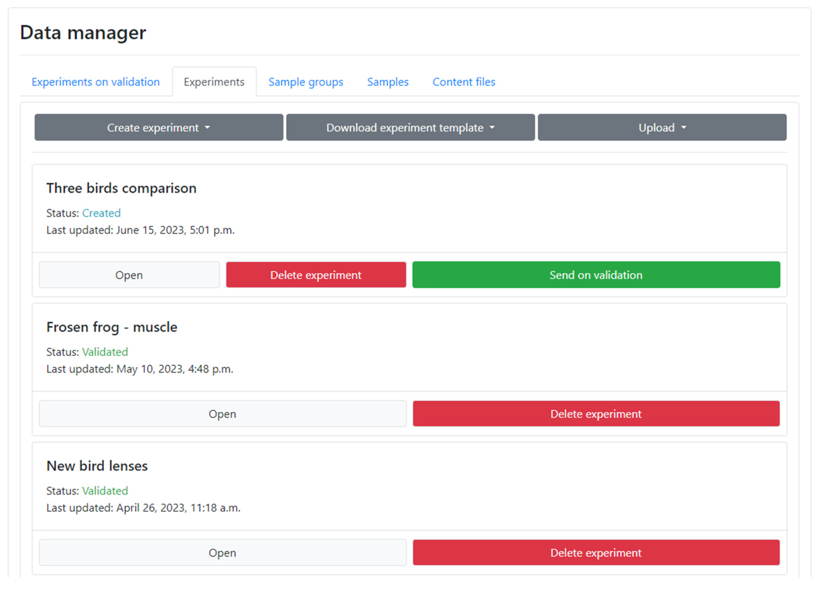Go to the Sample groups tab
Image resolution: width=819 pixels, height=591 pixels.
pos(306,82)
